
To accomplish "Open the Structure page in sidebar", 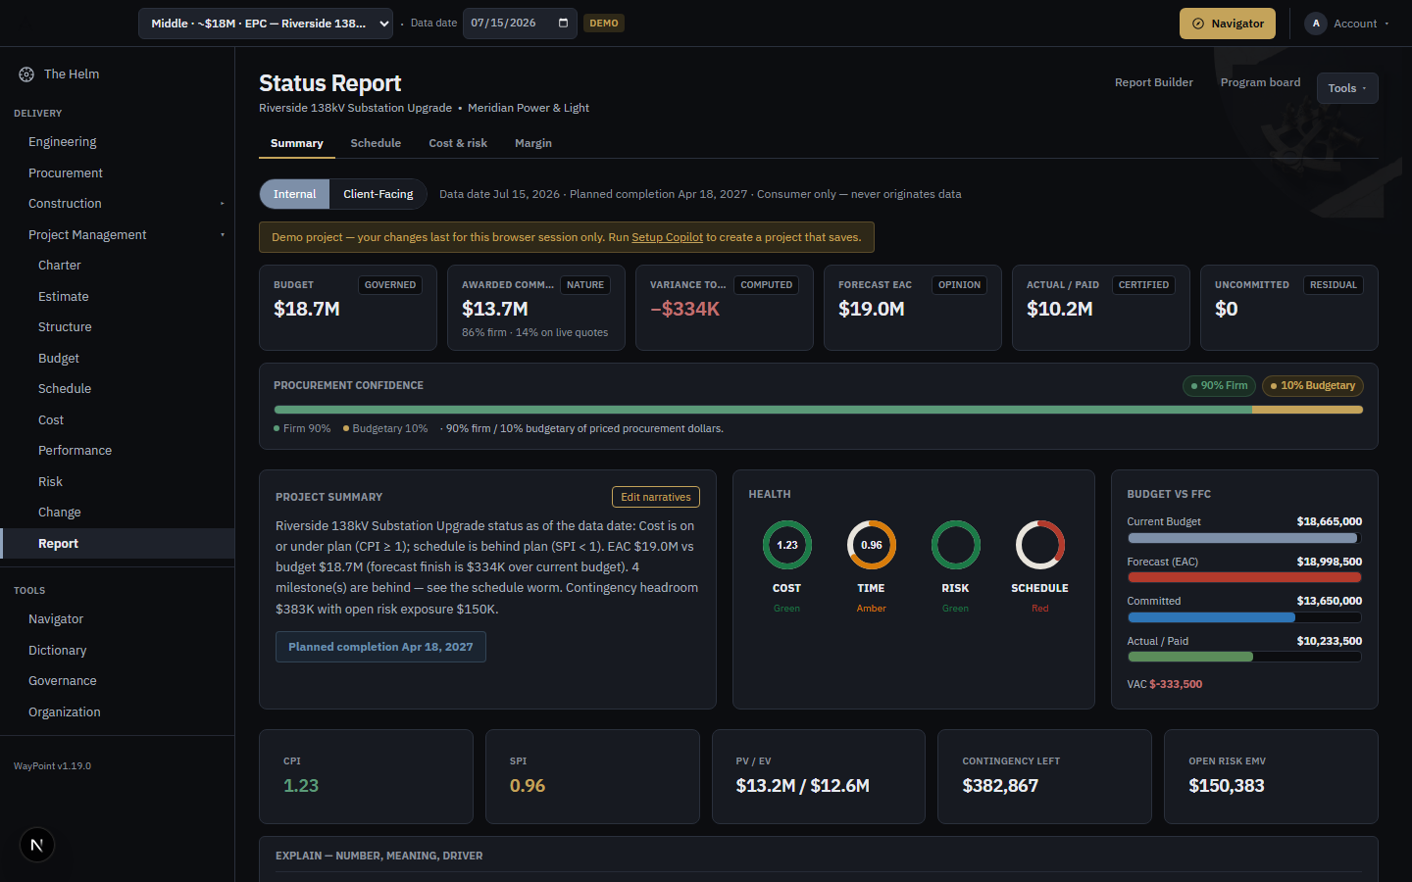I will tap(65, 327).
